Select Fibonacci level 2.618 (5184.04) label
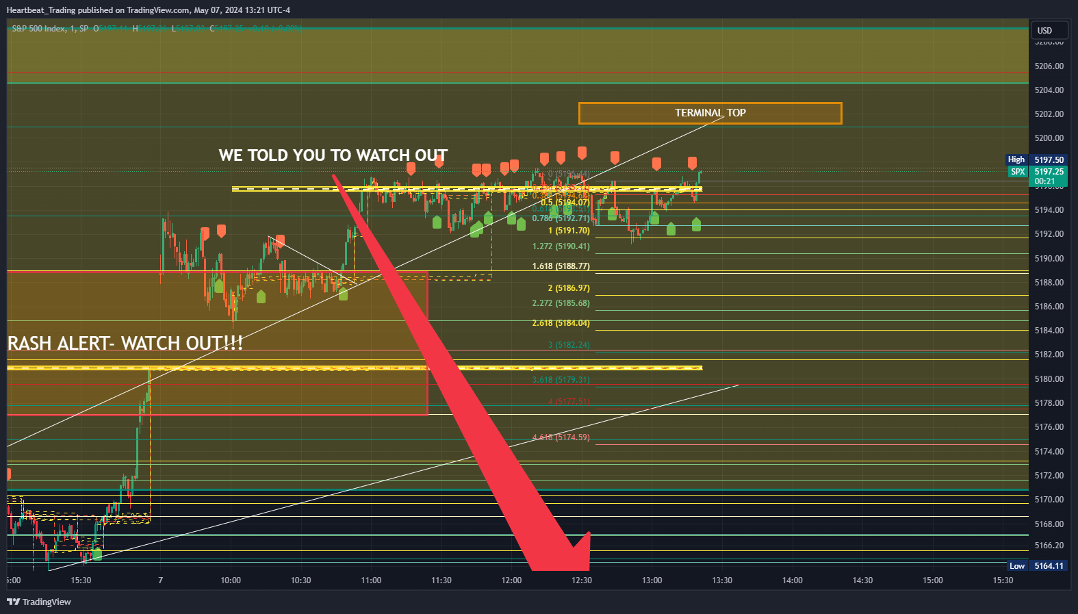1078x614 pixels. (x=561, y=323)
